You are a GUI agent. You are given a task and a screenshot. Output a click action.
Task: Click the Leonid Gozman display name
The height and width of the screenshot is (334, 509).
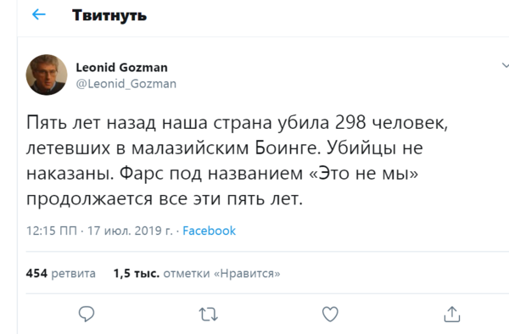[x=121, y=68]
